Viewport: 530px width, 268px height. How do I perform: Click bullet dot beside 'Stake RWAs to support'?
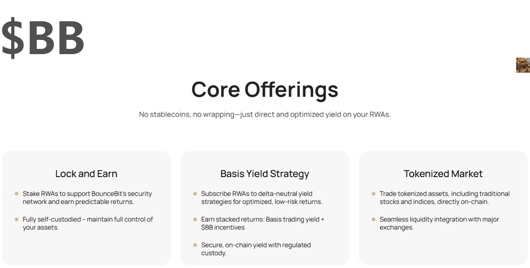tap(16, 193)
